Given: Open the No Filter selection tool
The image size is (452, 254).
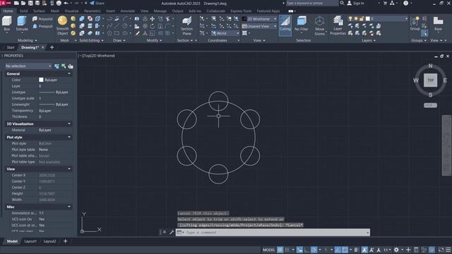Looking at the screenshot, I should (302, 24).
